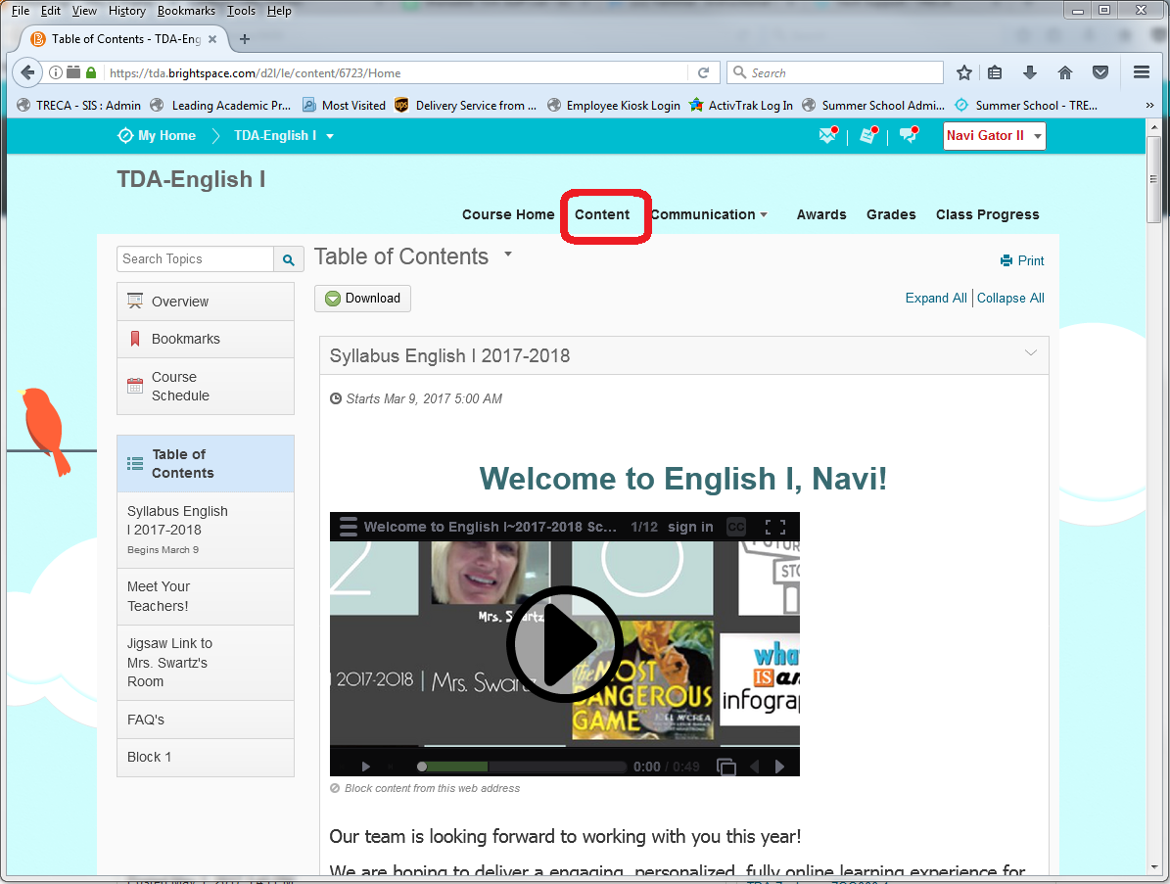This screenshot has height=884, width=1170.
Task: Open the Downloads arrow icon
Action: coord(1030,72)
